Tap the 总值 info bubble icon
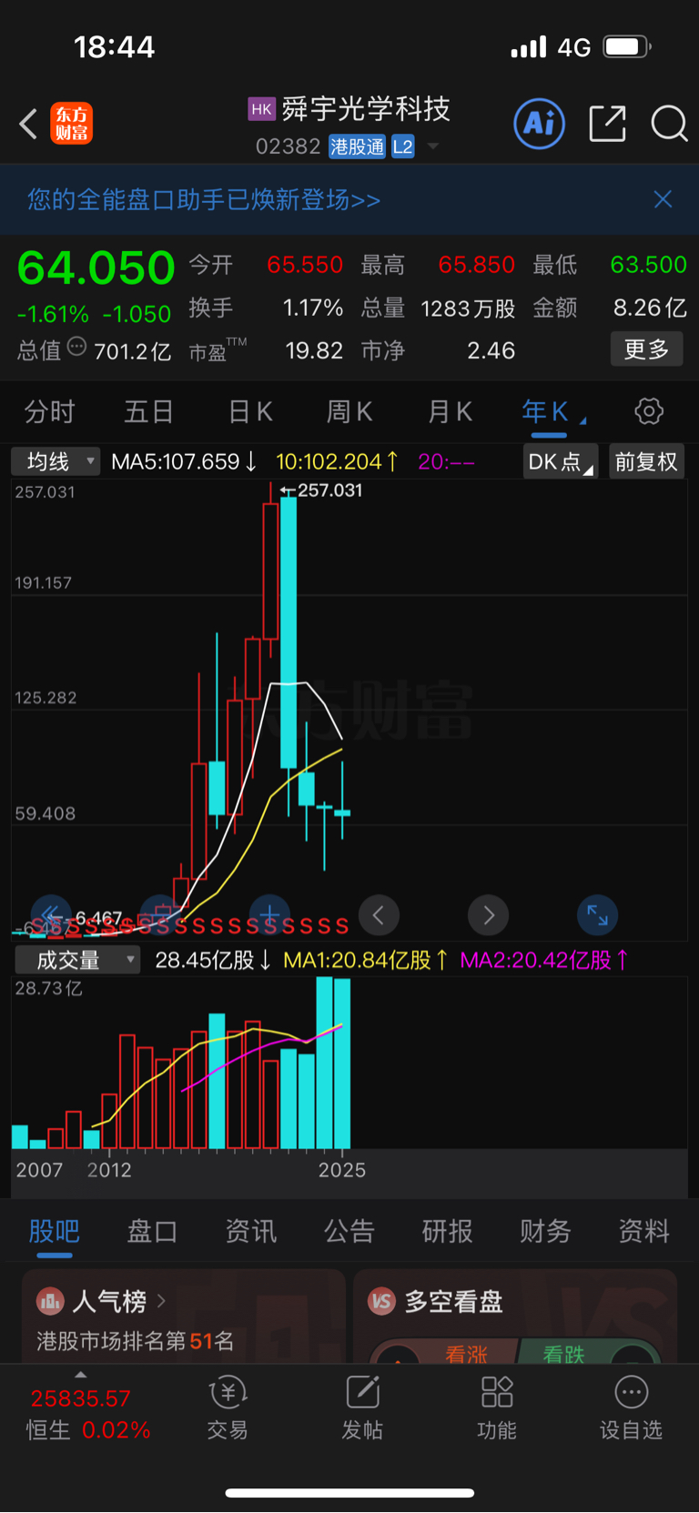Viewport: 699px width, 1513px height. [77, 347]
